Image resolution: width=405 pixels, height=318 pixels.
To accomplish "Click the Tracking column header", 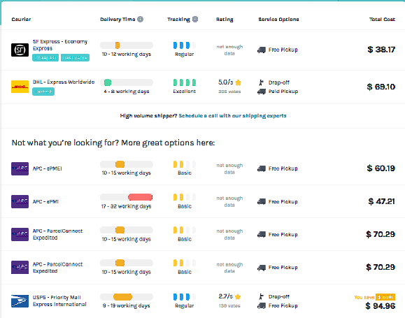I will 179,19.
